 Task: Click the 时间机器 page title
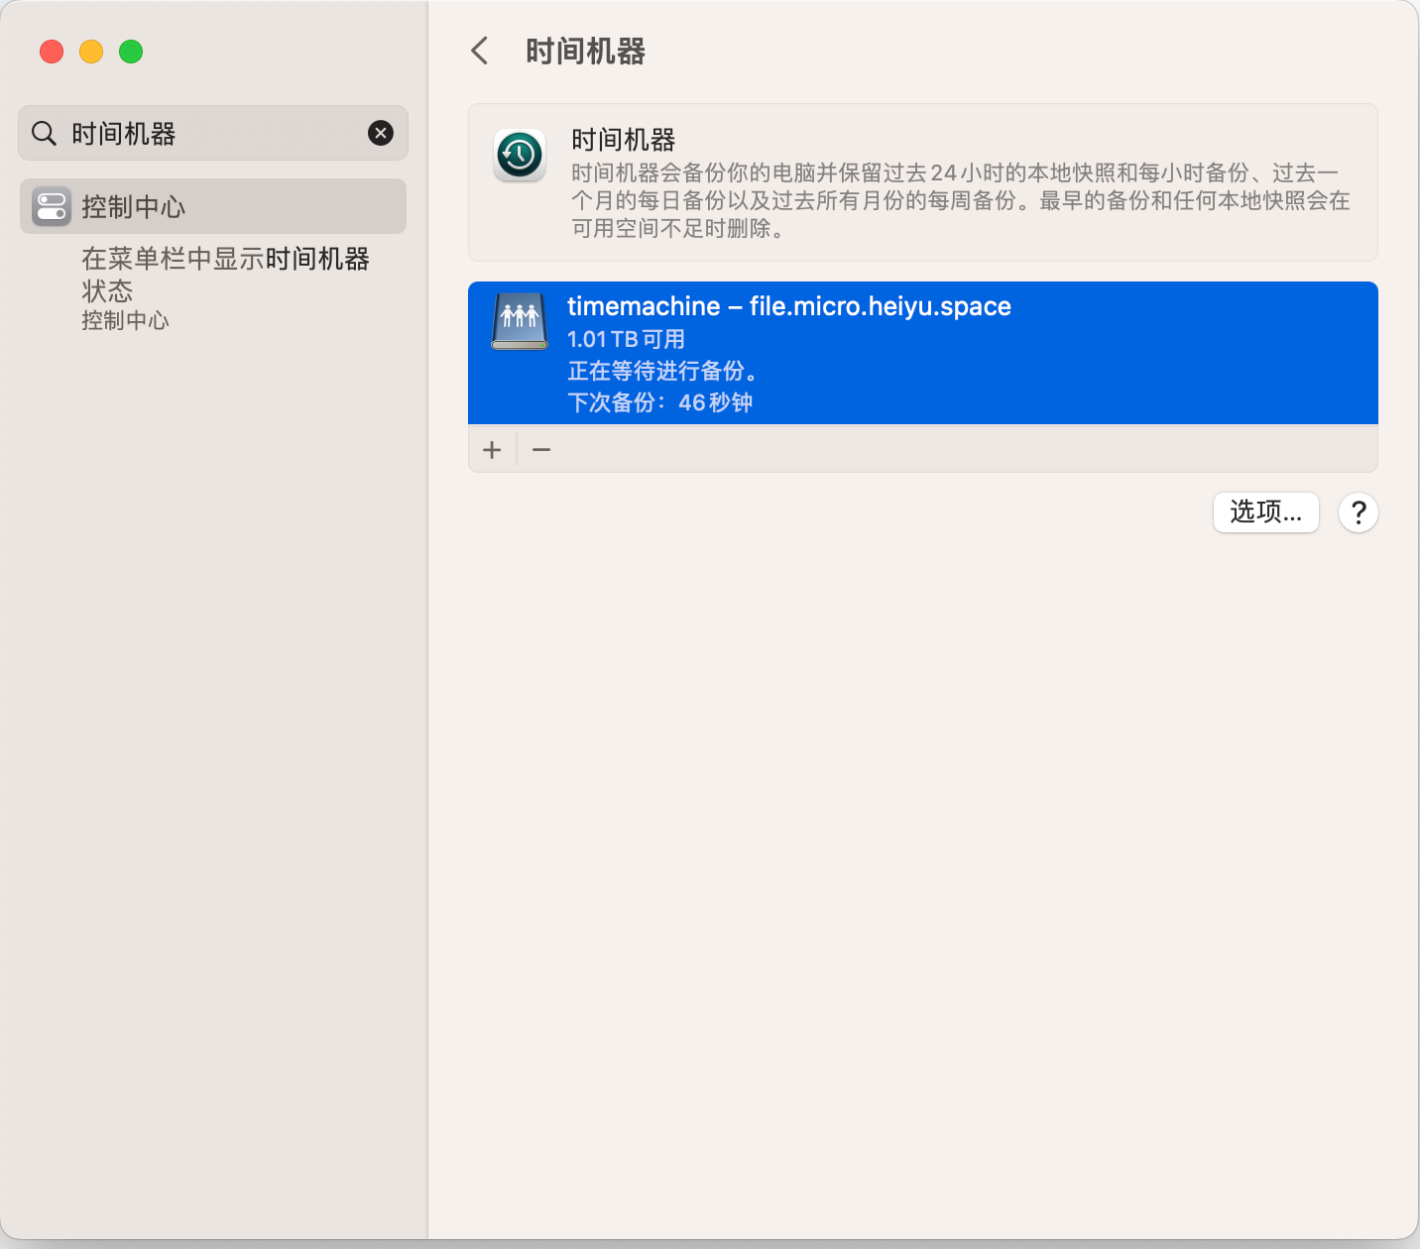[585, 51]
